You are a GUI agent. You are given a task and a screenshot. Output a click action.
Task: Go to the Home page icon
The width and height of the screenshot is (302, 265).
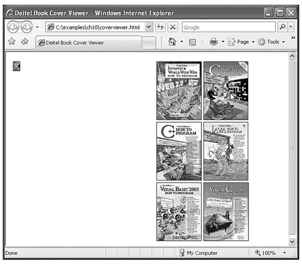point(172,42)
